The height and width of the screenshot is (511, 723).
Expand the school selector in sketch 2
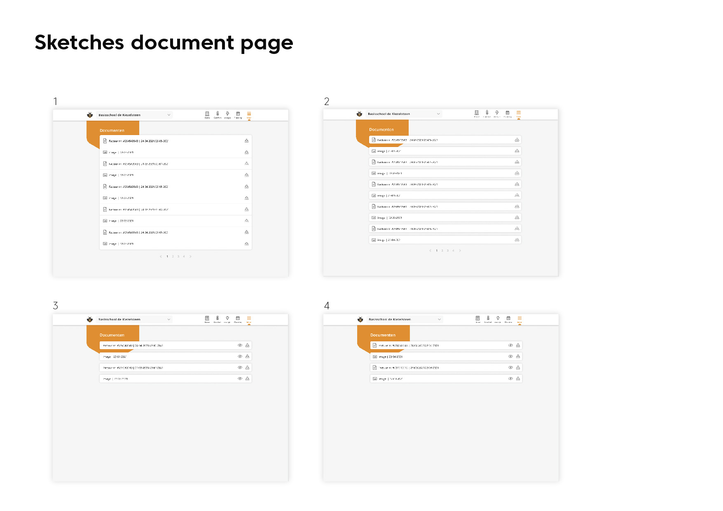pos(439,114)
